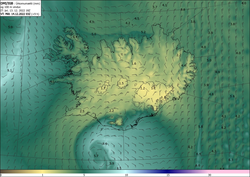This screenshot has height=177, width=250.
Task: Click the '1' label under the color scale
Action: pyautogui.click(x=42, y=175)
